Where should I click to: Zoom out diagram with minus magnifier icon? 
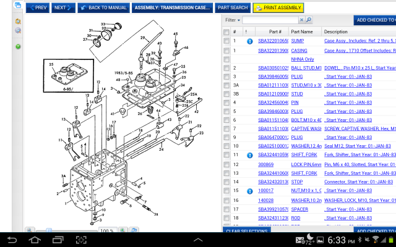tap(30, 230)
